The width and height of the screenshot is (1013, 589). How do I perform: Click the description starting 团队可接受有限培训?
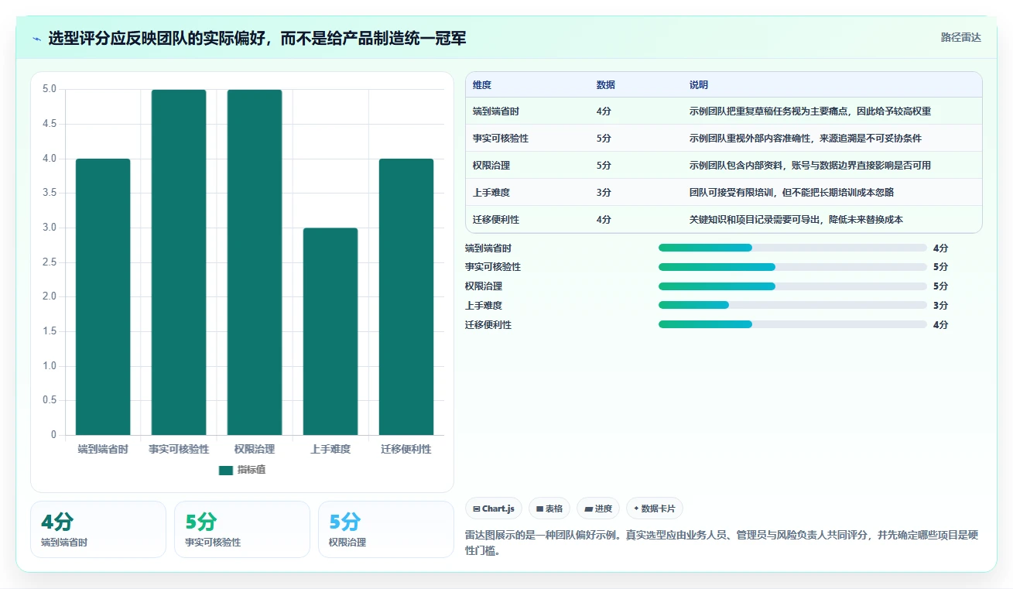tap(792, 193)
